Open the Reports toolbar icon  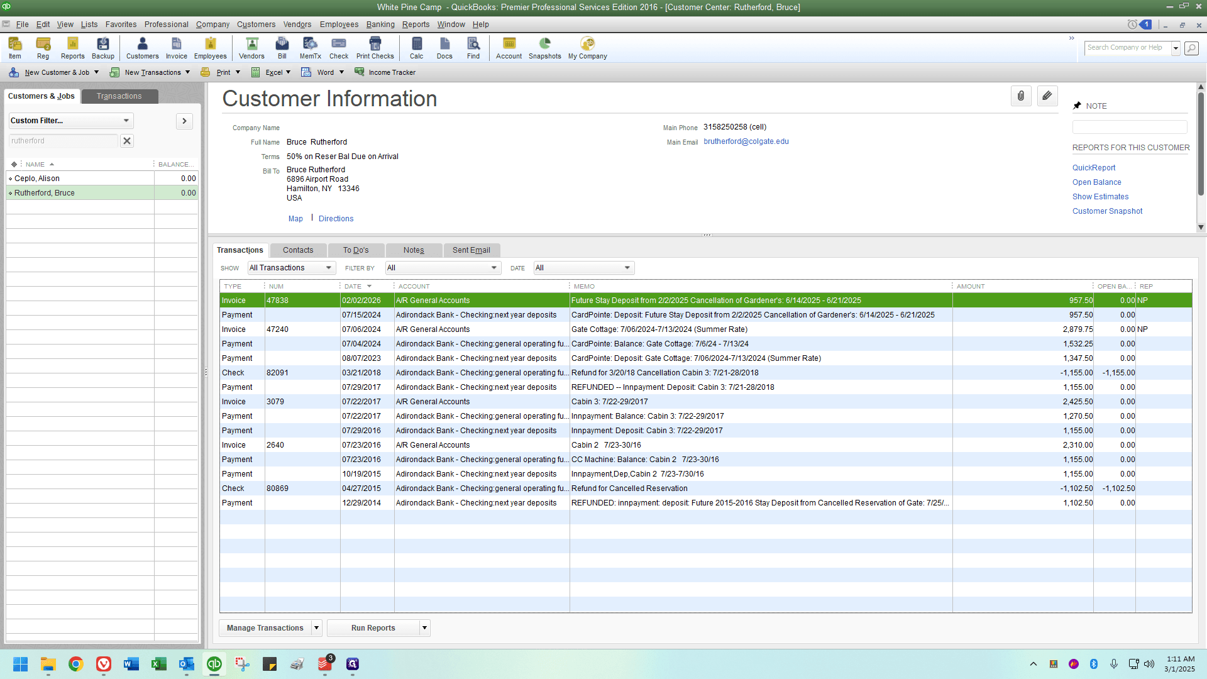coord(73,48)
